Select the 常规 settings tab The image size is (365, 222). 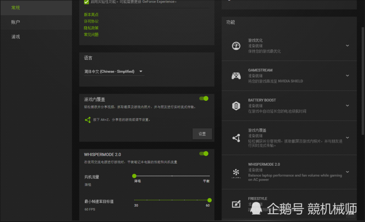pyautogui.click(x=36, y=8)
